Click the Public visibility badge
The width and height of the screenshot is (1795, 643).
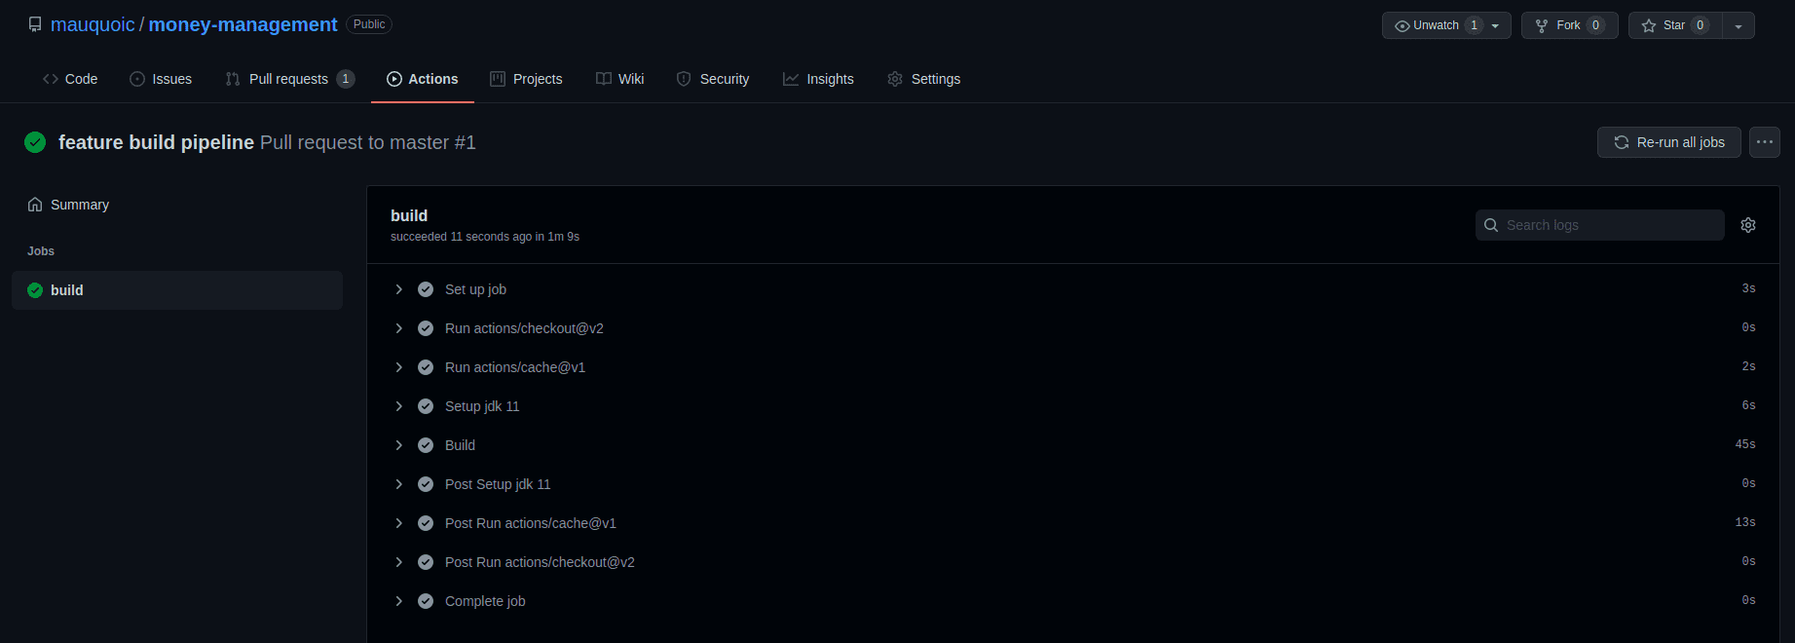[x=369, y=24]
